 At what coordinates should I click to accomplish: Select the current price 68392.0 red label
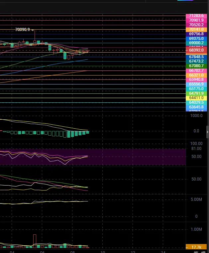coord(196,50)
